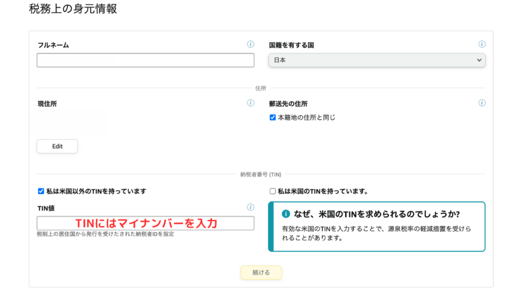Open info icon beside 現住所

click(250, 103)
